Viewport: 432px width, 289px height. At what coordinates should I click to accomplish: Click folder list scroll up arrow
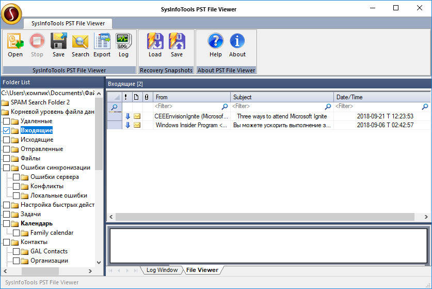tap(99, 94)
